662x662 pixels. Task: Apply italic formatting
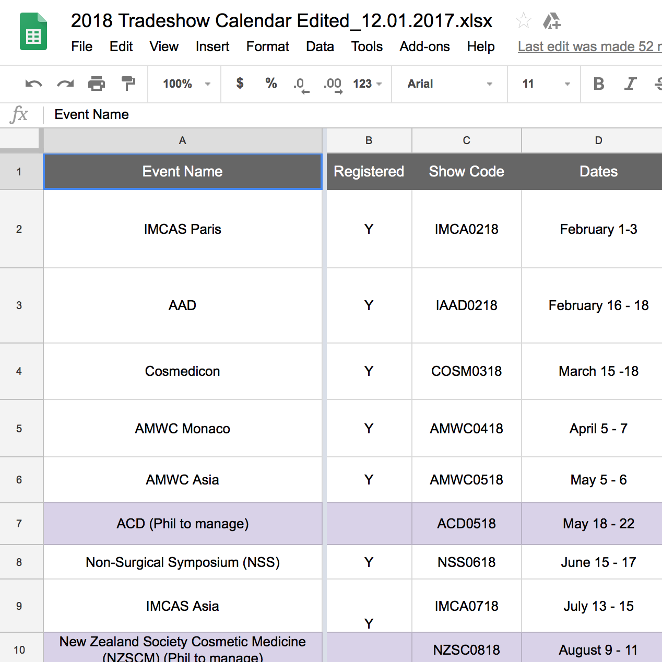(630, 84)
